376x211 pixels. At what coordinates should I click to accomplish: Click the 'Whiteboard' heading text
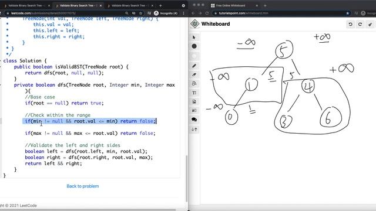click(216, 24)
